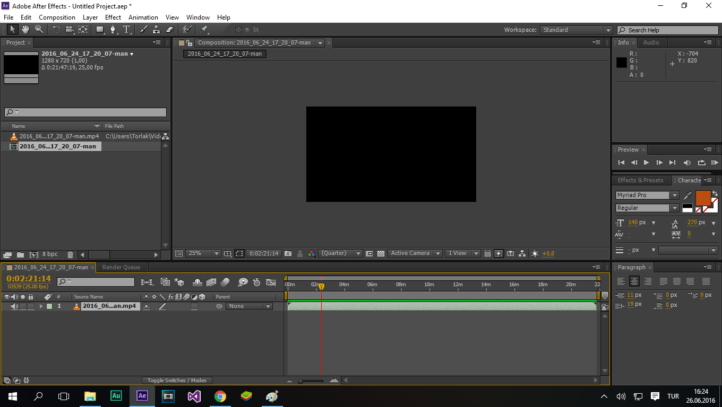
Task: Toggle Fast Previews lightning button
Action: [498, 253]
